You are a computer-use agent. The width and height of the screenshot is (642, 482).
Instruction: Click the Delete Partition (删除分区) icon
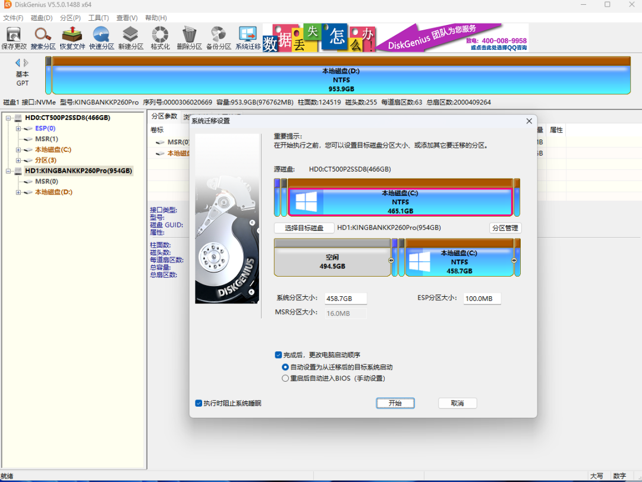click(x=189, y=38)
